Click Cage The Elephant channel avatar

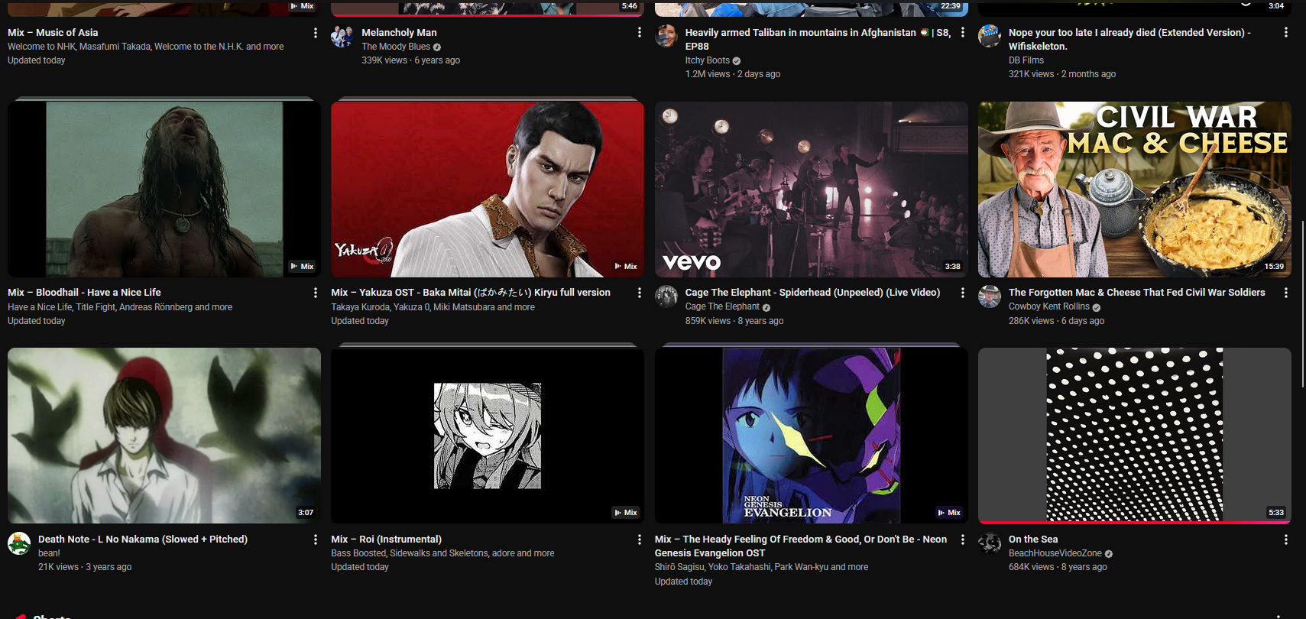pyautogui.click(x=666, y=297)
